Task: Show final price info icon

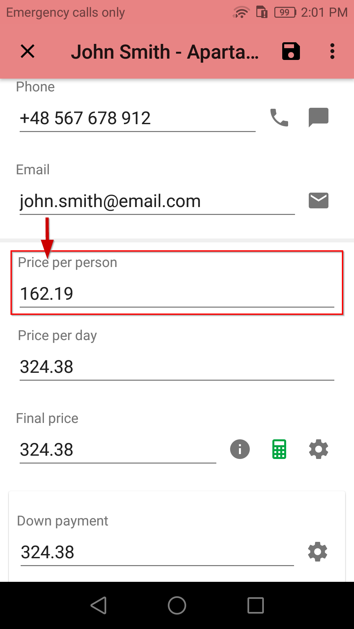Action: pyautogui.click(x=240, y=449)
